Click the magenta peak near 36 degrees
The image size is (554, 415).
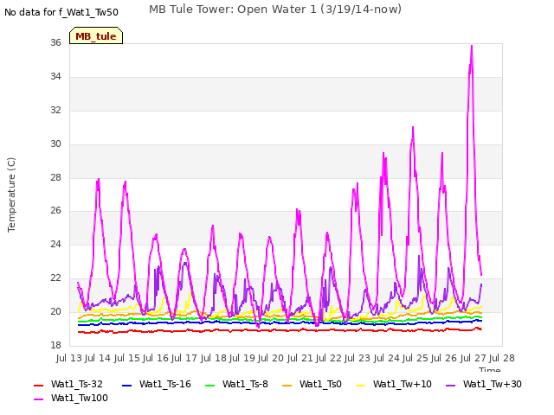[472, 47]
